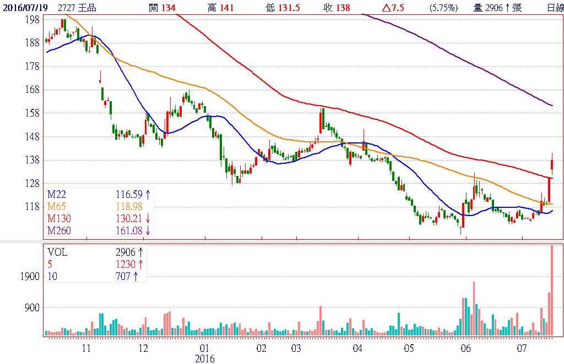
Task: Click the tallest volume bar at far right
Action: point(552,290)
